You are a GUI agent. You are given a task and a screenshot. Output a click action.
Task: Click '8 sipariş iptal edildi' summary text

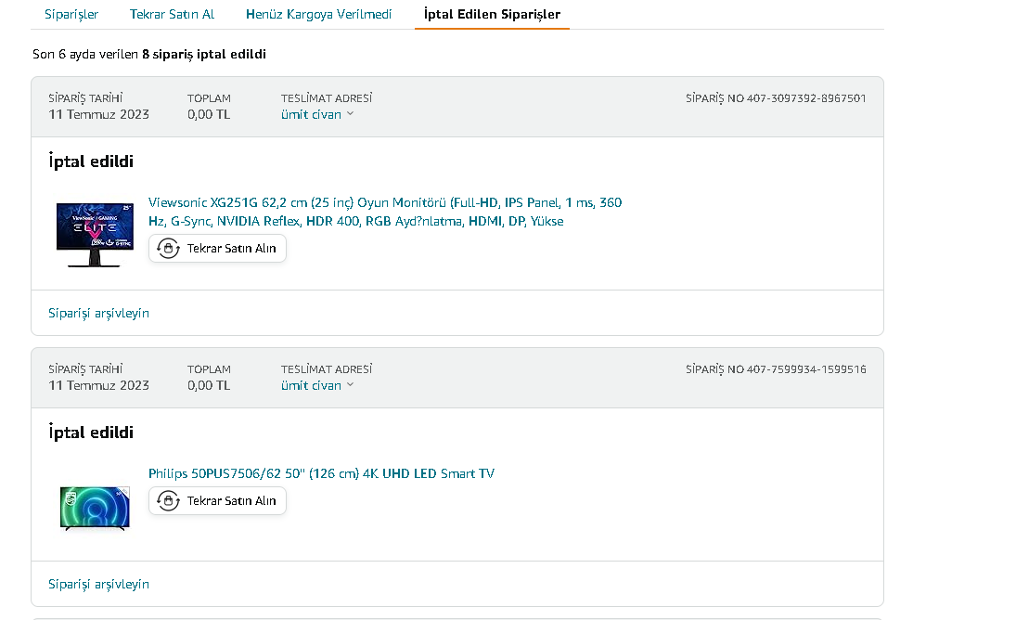[x=203, y=54]
